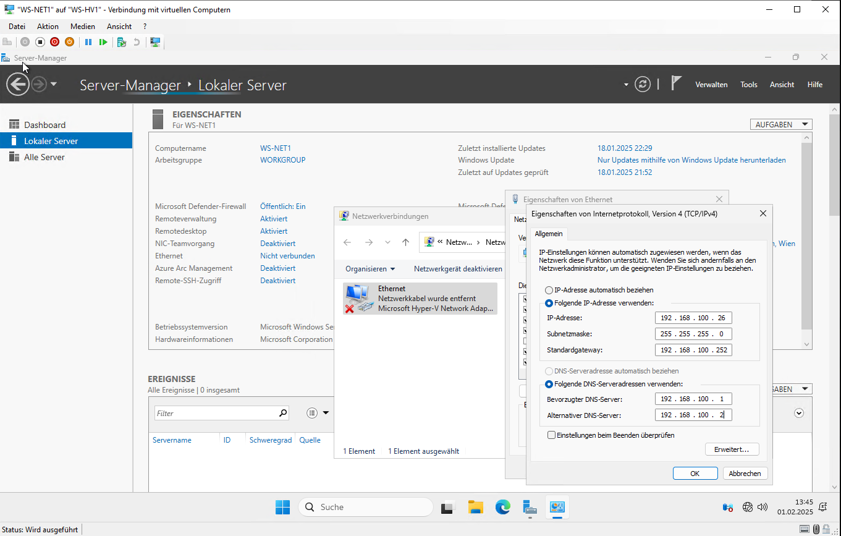Open recent locations chevron in Netzwerkverbindungen
This screenshot has height=536, width=841.
(387, 242)
